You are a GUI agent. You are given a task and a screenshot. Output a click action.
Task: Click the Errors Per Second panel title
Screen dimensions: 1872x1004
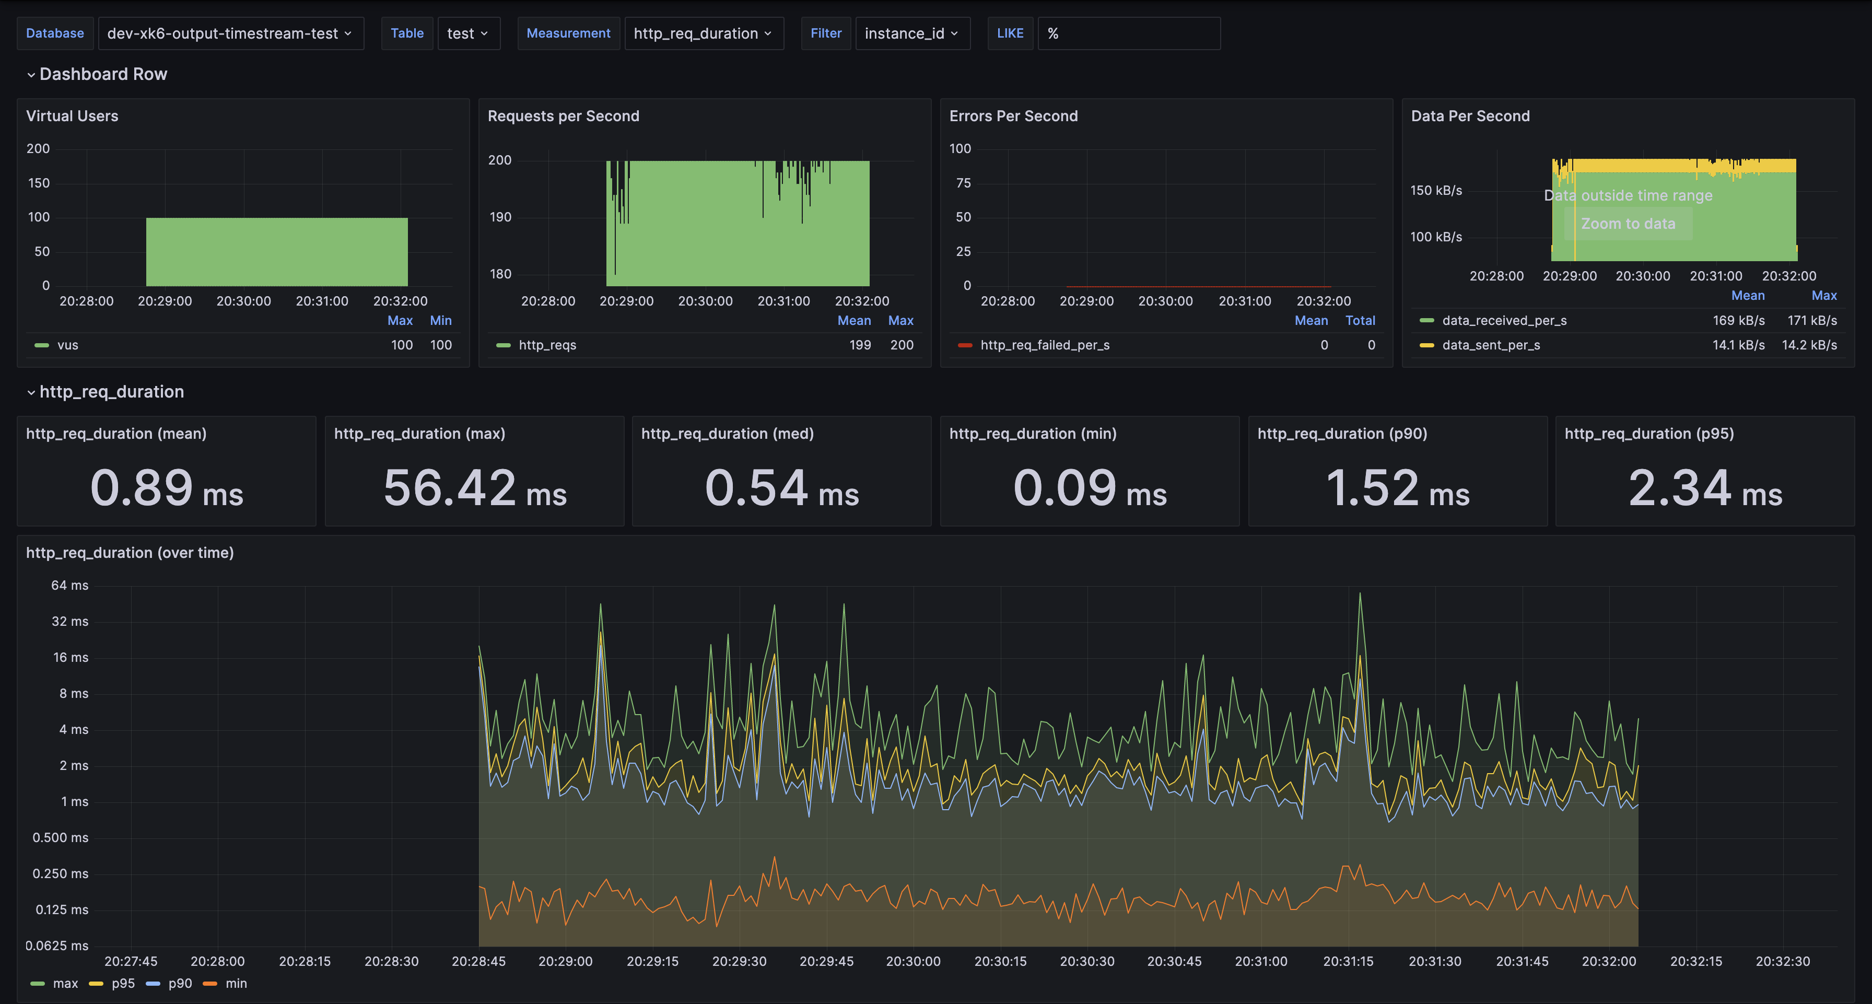(x=1013, y=116)
